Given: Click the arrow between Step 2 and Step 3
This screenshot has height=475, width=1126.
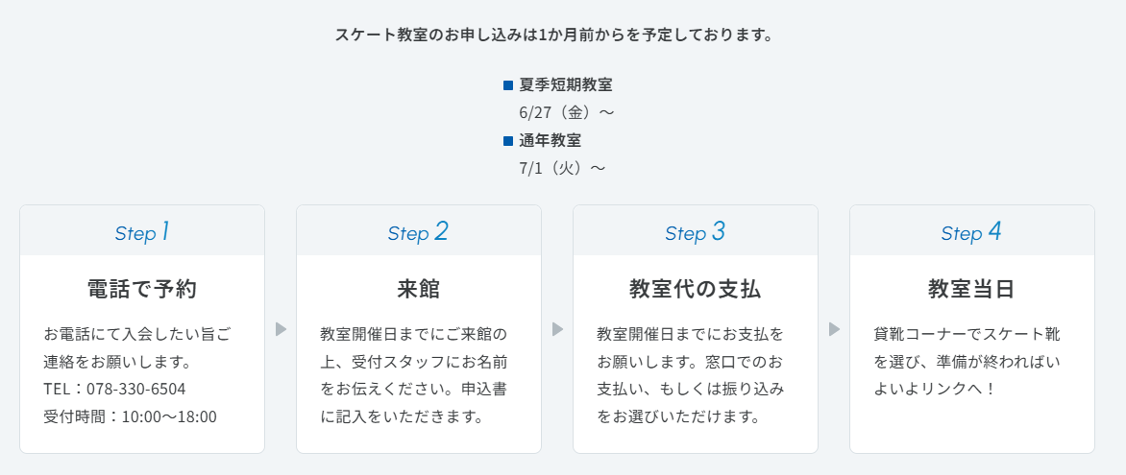Looking at the screenshot, I should coord(557,328).
